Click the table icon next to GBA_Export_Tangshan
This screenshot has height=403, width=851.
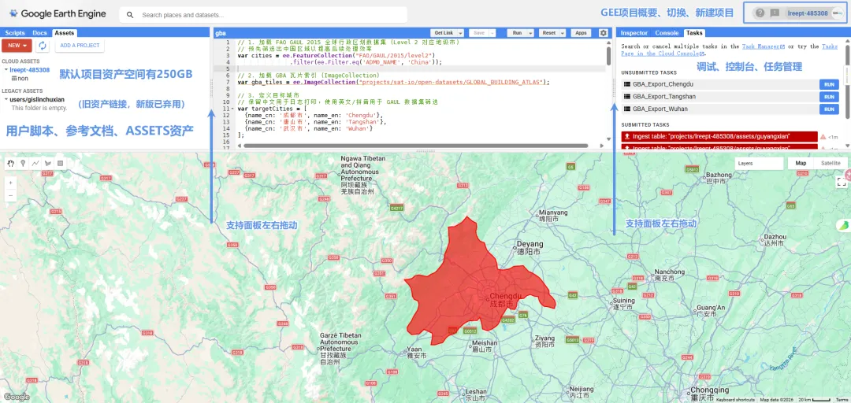point(627,97)
